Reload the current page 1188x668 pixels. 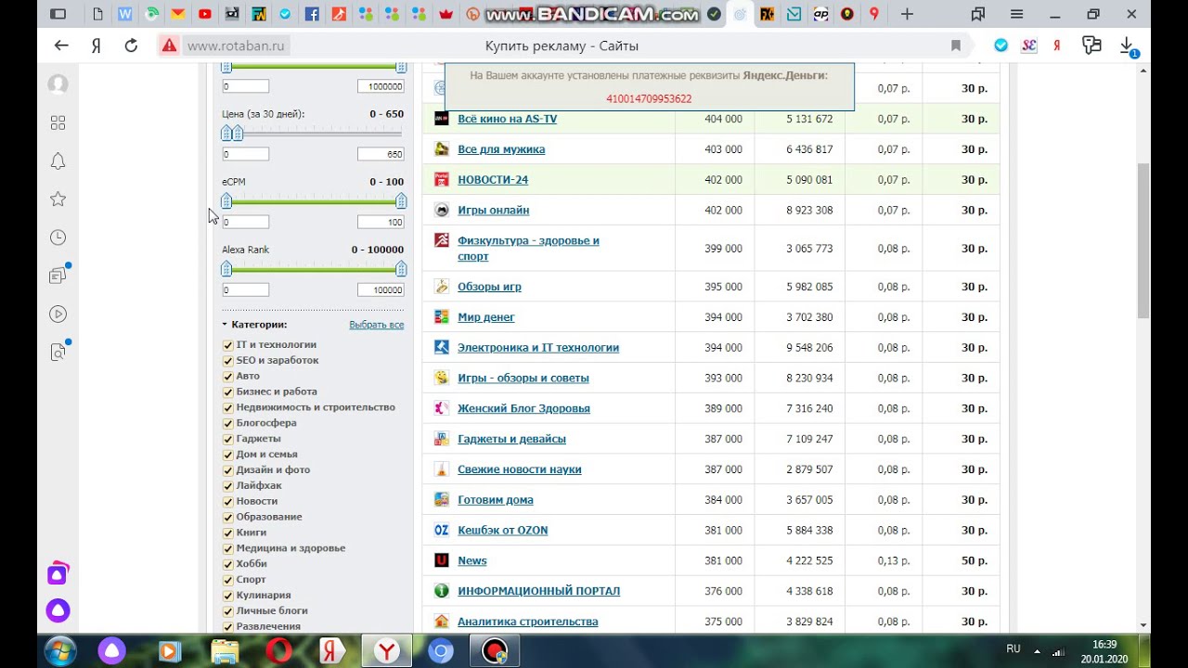131,45
